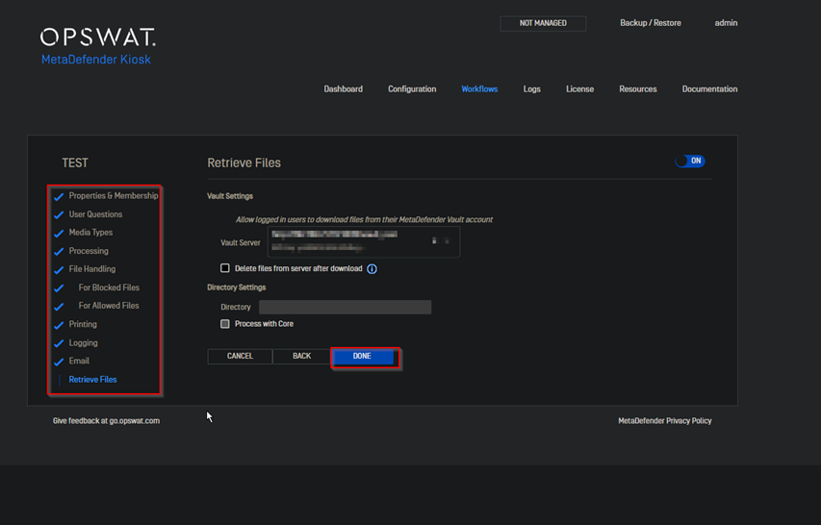The height and width of the screenshot is (525, 821).
Task: Click checkmark icon next to Media Types
Action: click(59, 234)
